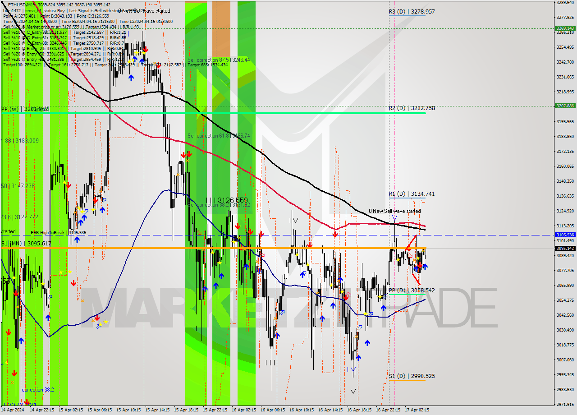Click the 2971.915 price scale value
577x415 pixels.
click(x=565, y=404)
